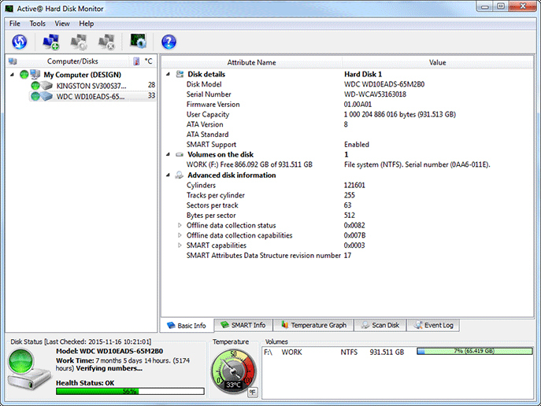Click SMART Attributes Data Structure revision number
The image size is (541, 406).
tap(264, 256)
